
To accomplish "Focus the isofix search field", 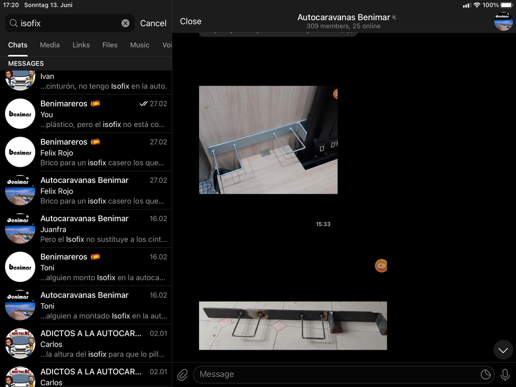I will (x=70, y=23).
